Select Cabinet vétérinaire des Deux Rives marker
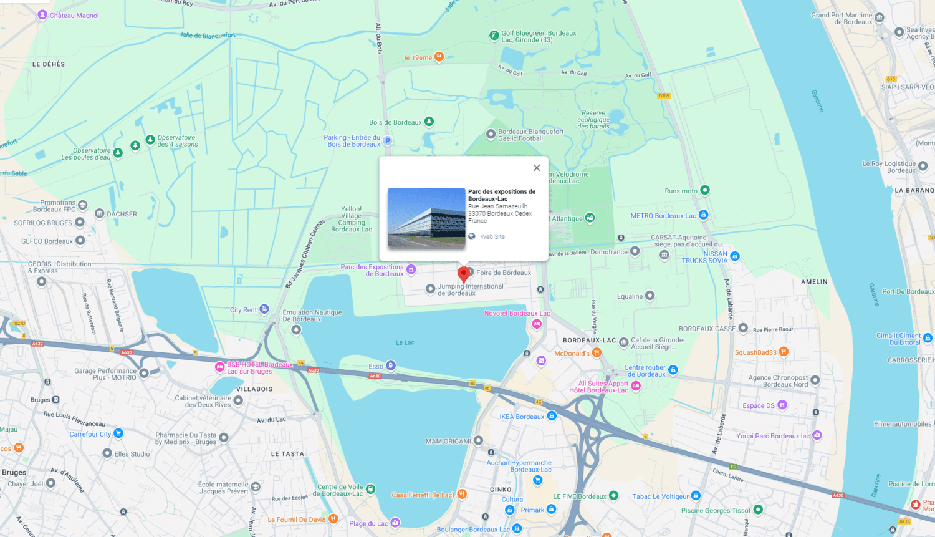Viewport: 935px width, 537px height. point(238,400)
